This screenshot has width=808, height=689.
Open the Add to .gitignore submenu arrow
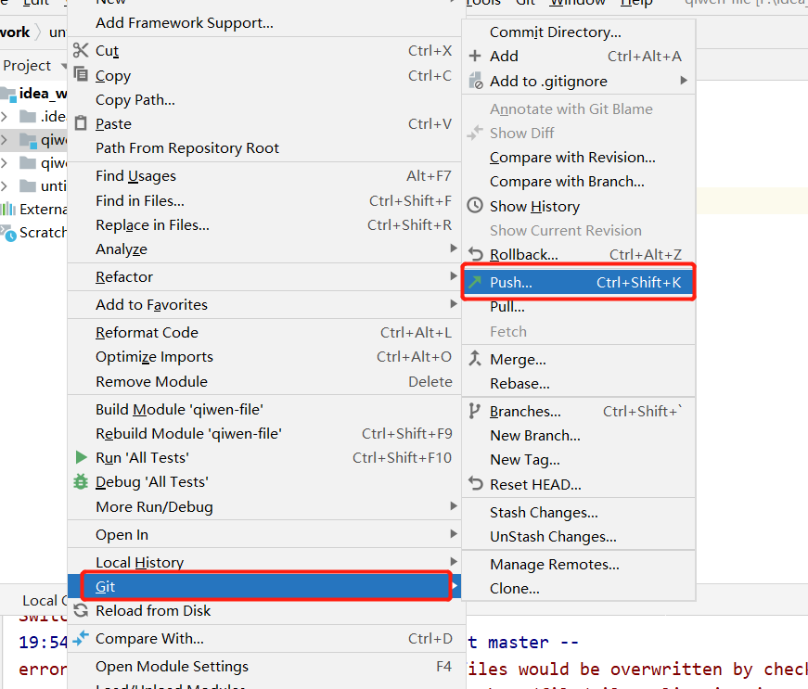(684, 81)
